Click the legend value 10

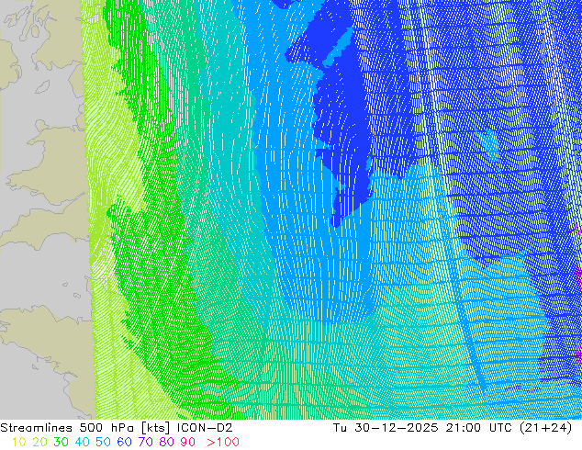pos(19,442)
